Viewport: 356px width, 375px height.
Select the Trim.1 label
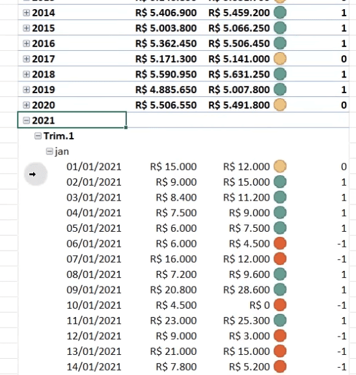(59, 136)
